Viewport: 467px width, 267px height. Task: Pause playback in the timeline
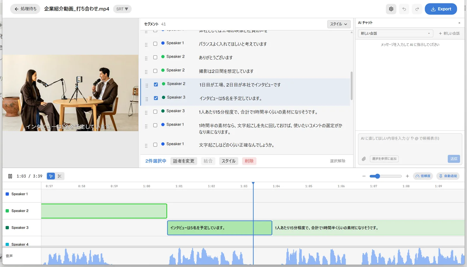pyautogui.click(x=10, y=176)
